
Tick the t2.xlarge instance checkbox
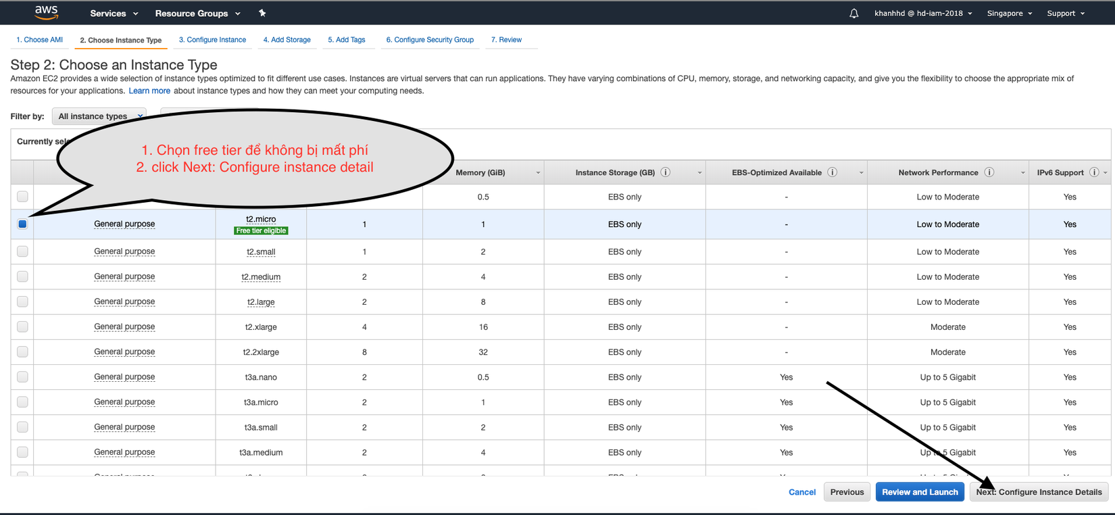(x=22, y=326)
